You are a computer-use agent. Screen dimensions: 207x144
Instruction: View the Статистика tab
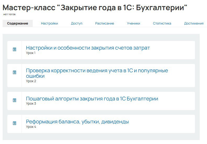point(162,23)
